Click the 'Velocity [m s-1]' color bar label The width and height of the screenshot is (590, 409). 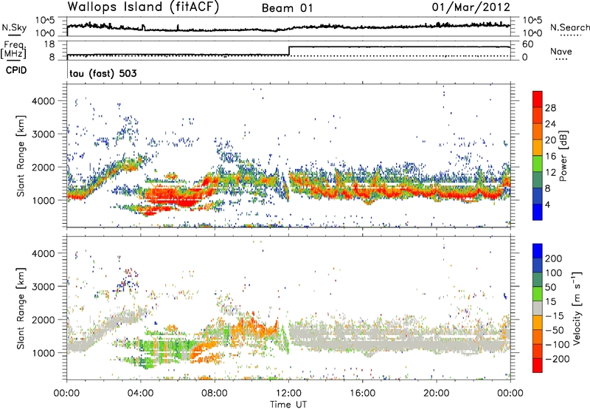tap(576, 308)
